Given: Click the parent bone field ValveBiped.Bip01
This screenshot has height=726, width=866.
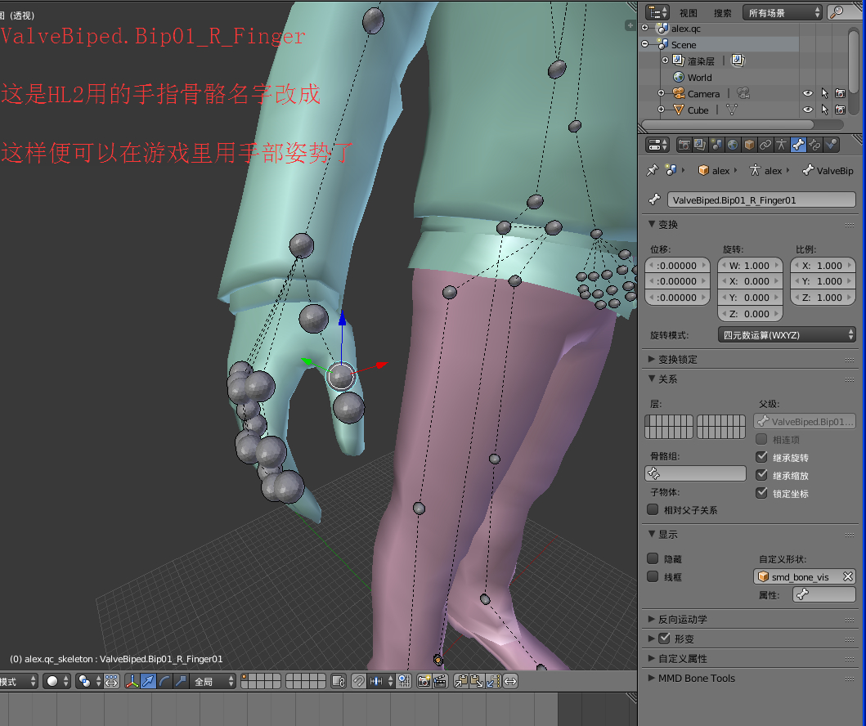Looking at the screenshot, I should 805,421.
